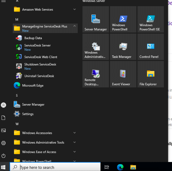
Task: Open the Windows PowerShell ISE tile
Action: tap(150, 19)
